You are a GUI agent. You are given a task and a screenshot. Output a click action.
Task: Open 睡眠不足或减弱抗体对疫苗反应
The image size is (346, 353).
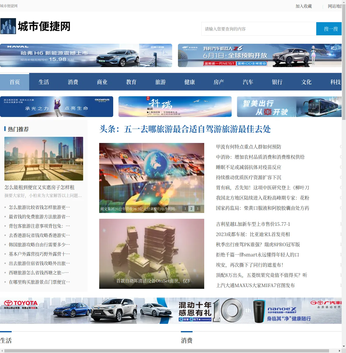click(x=249, y=167)
